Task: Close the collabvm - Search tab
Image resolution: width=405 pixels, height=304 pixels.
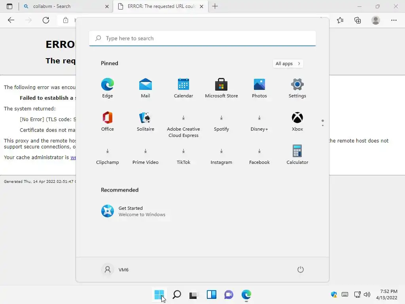Action: (107, 6)
